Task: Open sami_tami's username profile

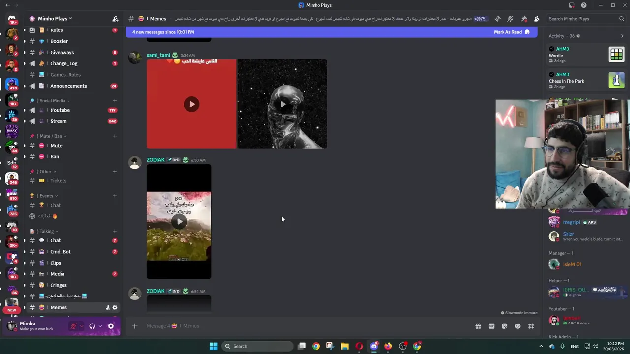Action: [158, 55]
